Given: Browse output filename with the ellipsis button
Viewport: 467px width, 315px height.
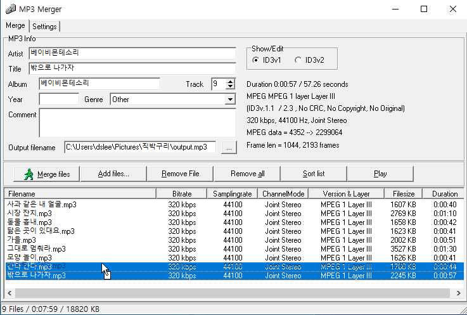Looking at the screenshot, I should click(x=229, y=148).
